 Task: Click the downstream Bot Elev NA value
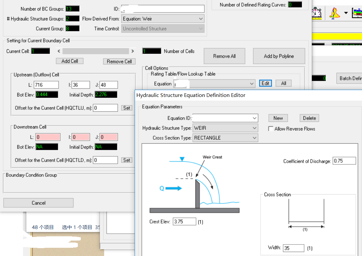(47, 147)
